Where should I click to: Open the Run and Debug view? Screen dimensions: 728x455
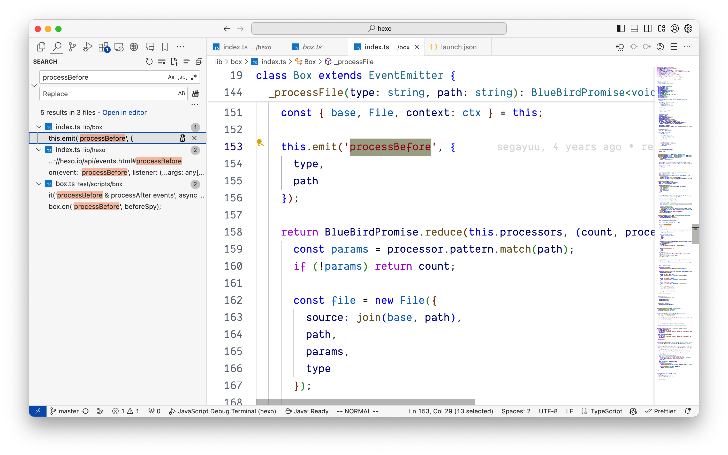pos(88,47)
